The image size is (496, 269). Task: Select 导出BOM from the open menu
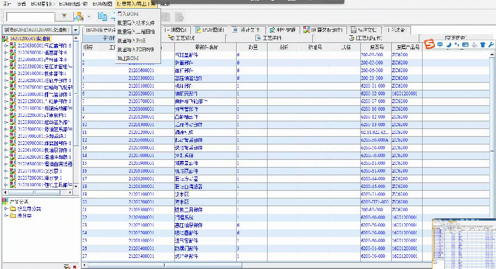click(x=138, y=58)
